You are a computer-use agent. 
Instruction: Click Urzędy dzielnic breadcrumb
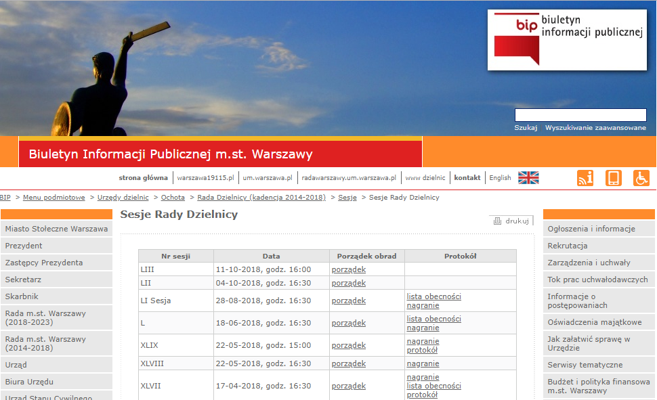coord(123,197)
